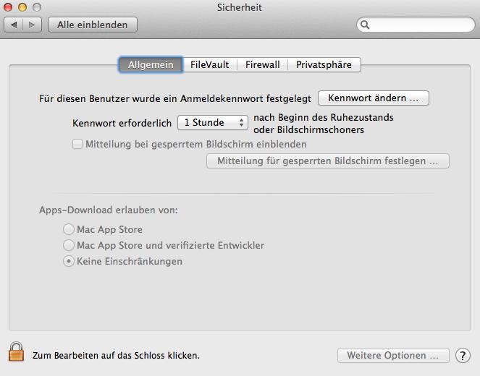
Task: Select the Mac App Store radio button
Action: point(69,229)
